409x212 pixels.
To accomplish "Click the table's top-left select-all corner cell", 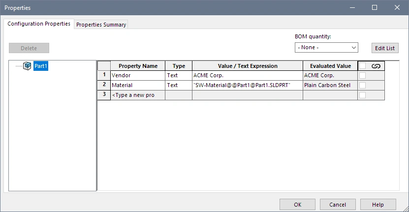I will [x=104, y=66].
